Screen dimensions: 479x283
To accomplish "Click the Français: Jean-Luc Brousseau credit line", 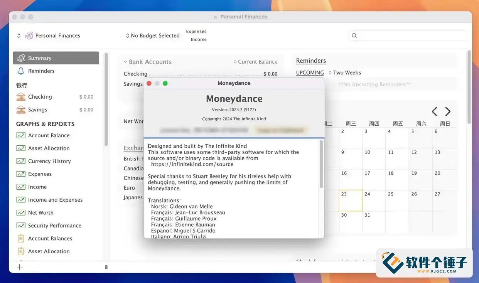I will [x=188, y=212].
